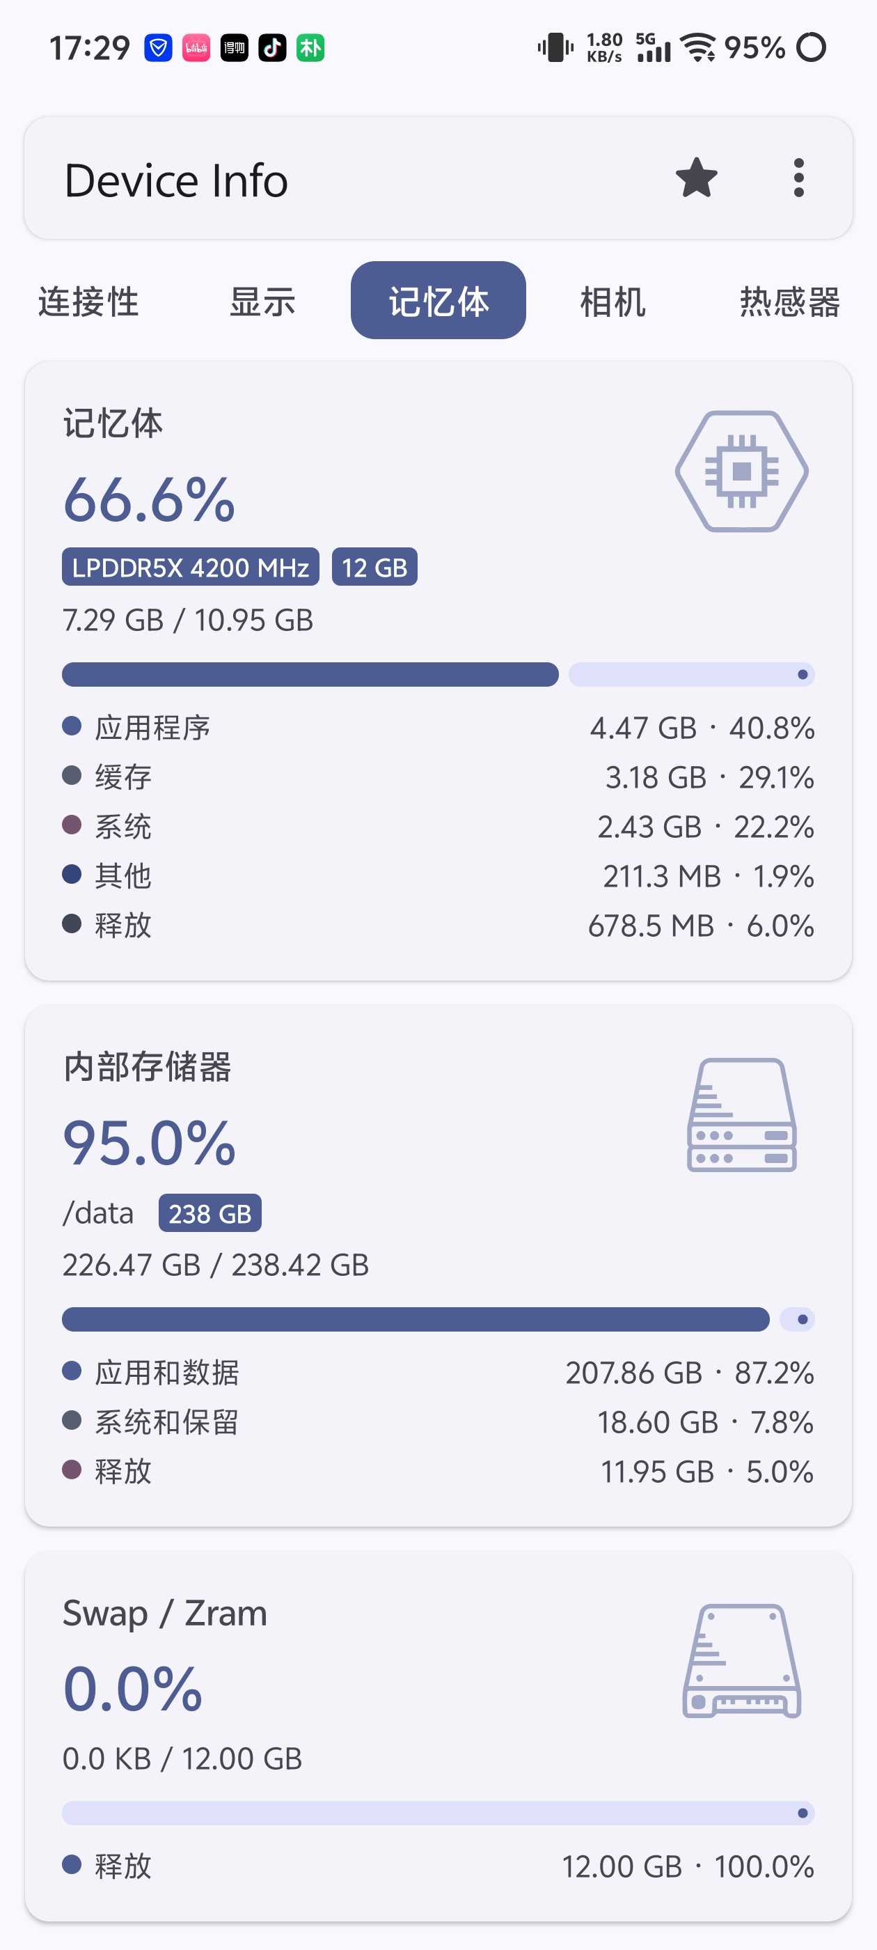Tap the Wi-Fi status icon

click(697, 47)
